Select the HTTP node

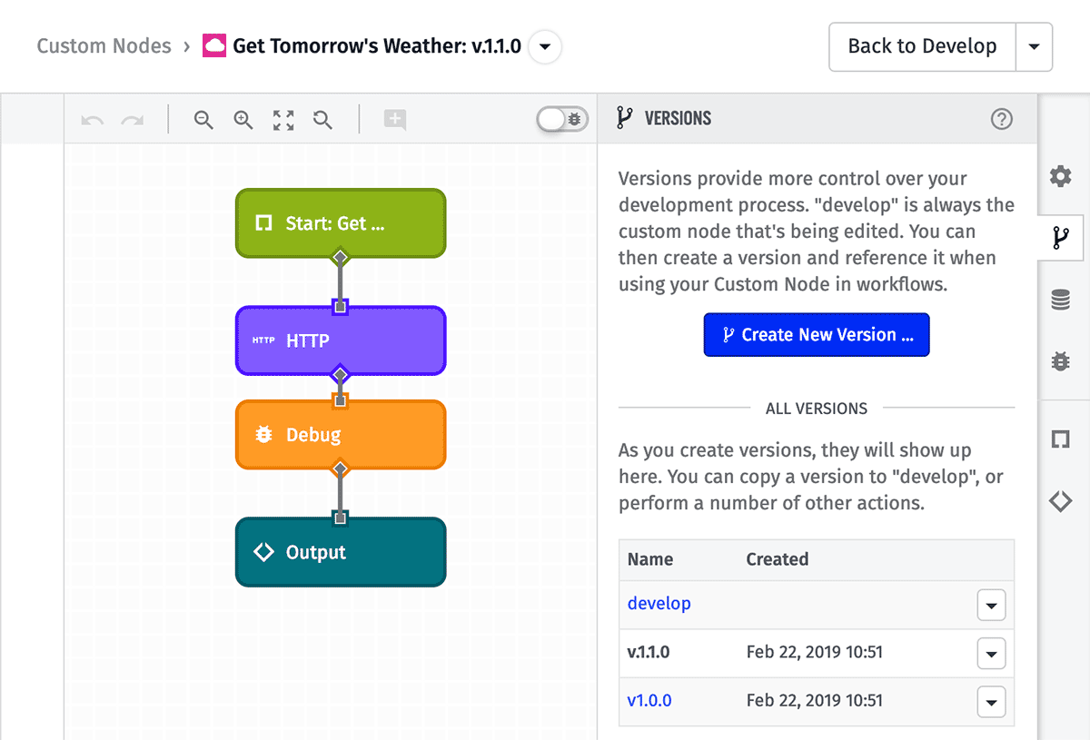pos(341,340)
